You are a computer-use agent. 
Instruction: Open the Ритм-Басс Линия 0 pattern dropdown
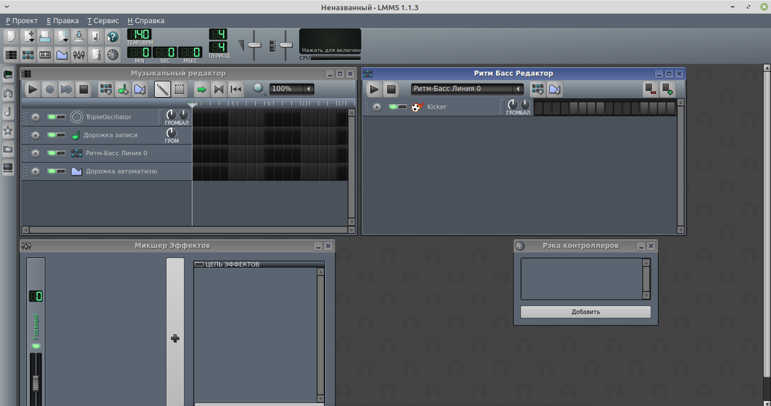pyautogui.click(x=467, y=89)
